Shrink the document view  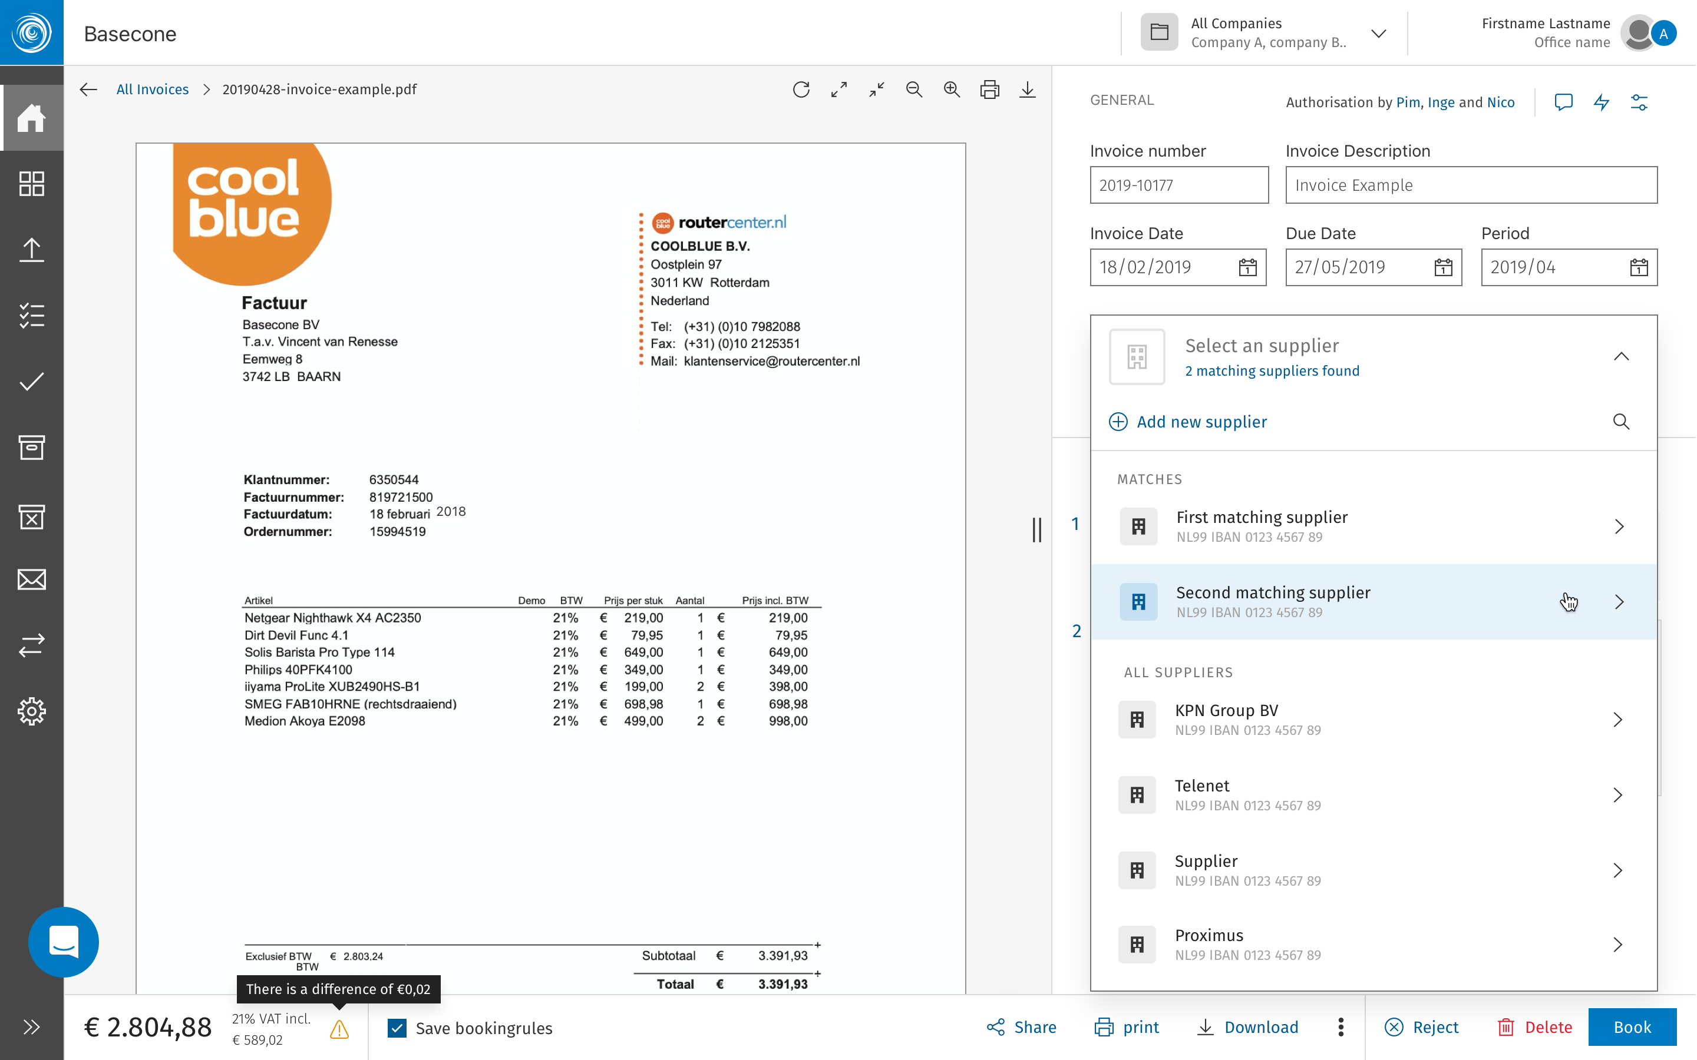pyautogui.click(x=877, y=89)
